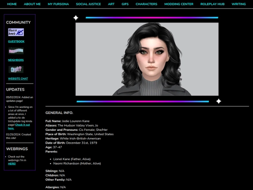Click 'Naomi Richardson (Mother, Alive)' list item
Viewport: 253px width, 190px height.
tap(77, 163)
